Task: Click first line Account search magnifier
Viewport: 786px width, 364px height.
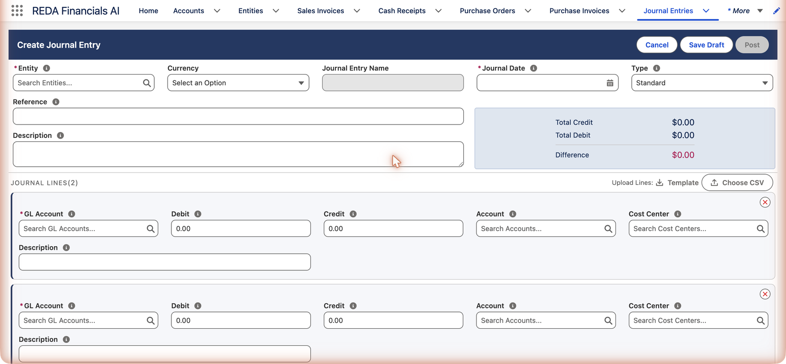Action: pyautogui.click(x=608, y=229)
